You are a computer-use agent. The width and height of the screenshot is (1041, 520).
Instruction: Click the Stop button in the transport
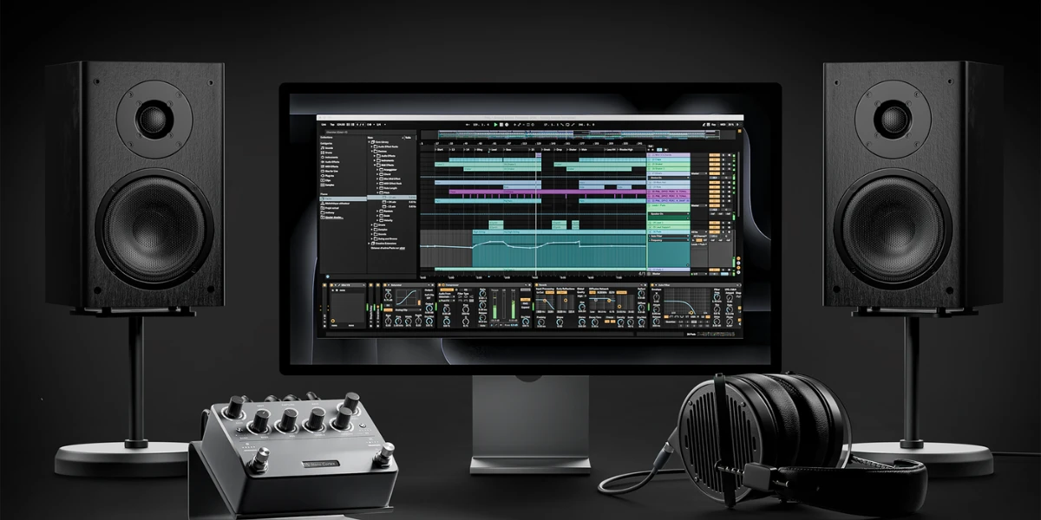tap(501, 125)
